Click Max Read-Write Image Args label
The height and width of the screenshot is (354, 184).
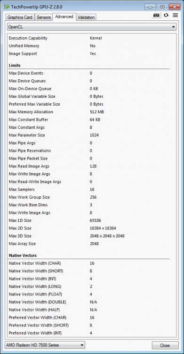[35, 182]
